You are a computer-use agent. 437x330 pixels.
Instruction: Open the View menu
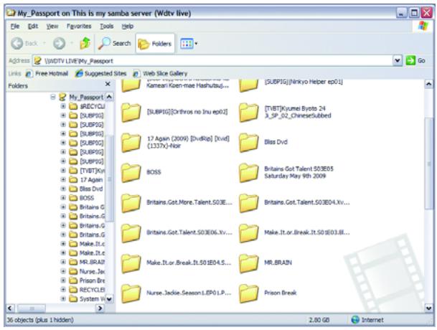coord(52,27)
